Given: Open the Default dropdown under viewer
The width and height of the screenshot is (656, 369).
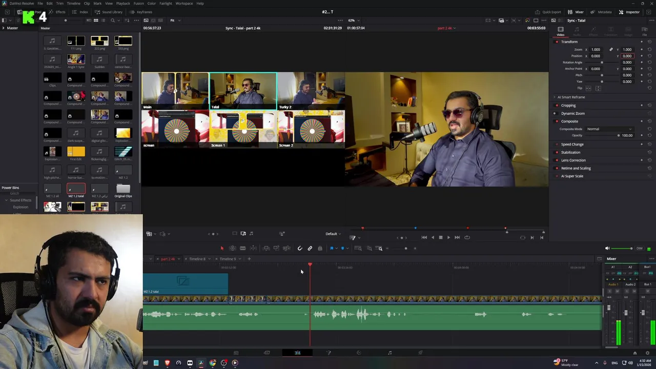Looking at the screenshot, I should click(x=333, y=234).
